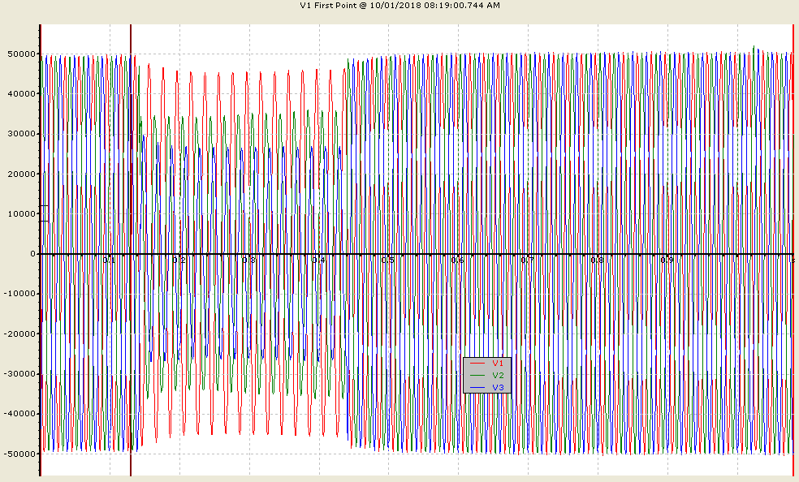
Task: Click the 0 y-axis label
Action: pos(33,254)
